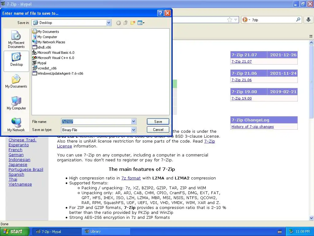Click Save button in dialog
This screenshot has width=314, height=236.
[x=158, y=121]
